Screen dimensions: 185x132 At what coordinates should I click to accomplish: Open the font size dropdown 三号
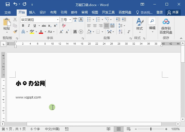pos(70,20)
